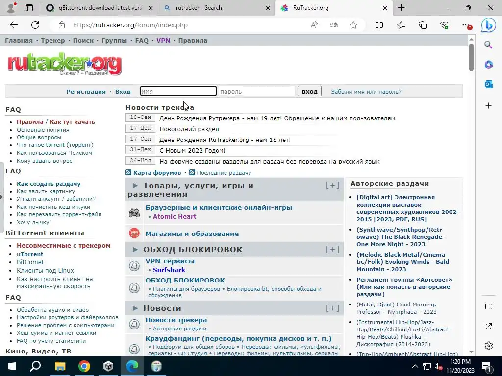Image resolution: width=502 pixels, height=376 pixels.
Task: Open Browser essentials heart icon
Action: 444,25
